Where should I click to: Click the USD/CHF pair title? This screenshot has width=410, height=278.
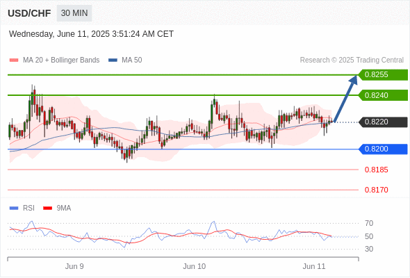coord(29,13)
